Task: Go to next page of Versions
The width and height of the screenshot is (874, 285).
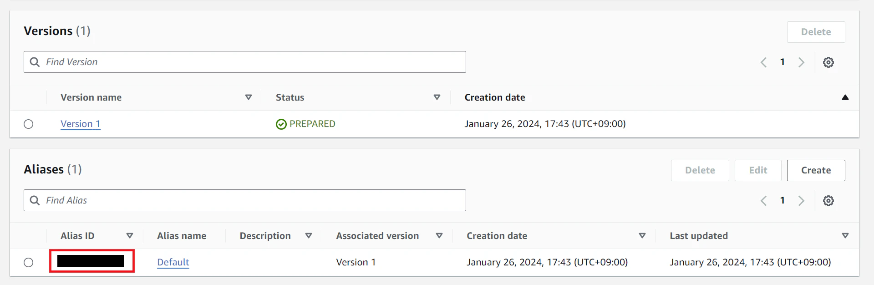Action: 801,62
